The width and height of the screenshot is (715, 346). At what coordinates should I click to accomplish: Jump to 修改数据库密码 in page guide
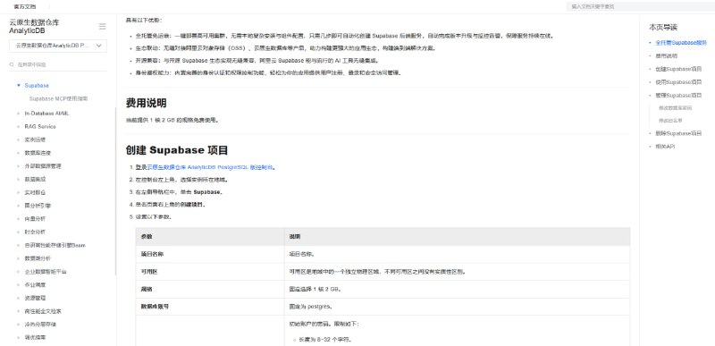click(676, 108)
